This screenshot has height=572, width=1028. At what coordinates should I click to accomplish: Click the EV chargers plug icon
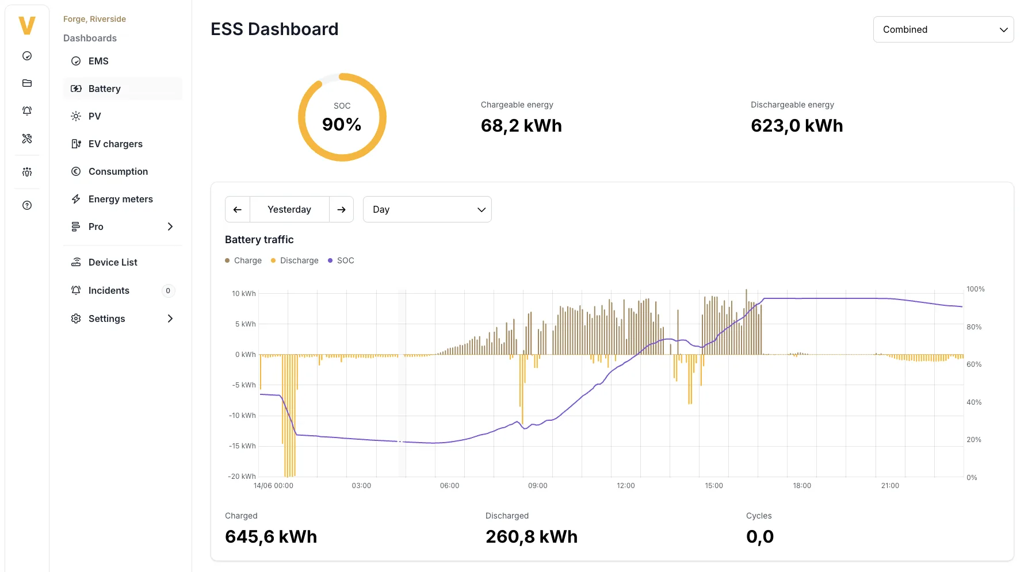point(76,144)
